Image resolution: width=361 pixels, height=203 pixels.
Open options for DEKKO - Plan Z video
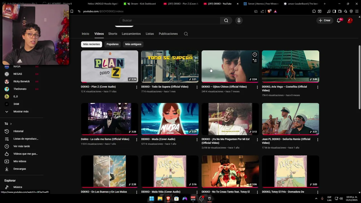point(137,87)
